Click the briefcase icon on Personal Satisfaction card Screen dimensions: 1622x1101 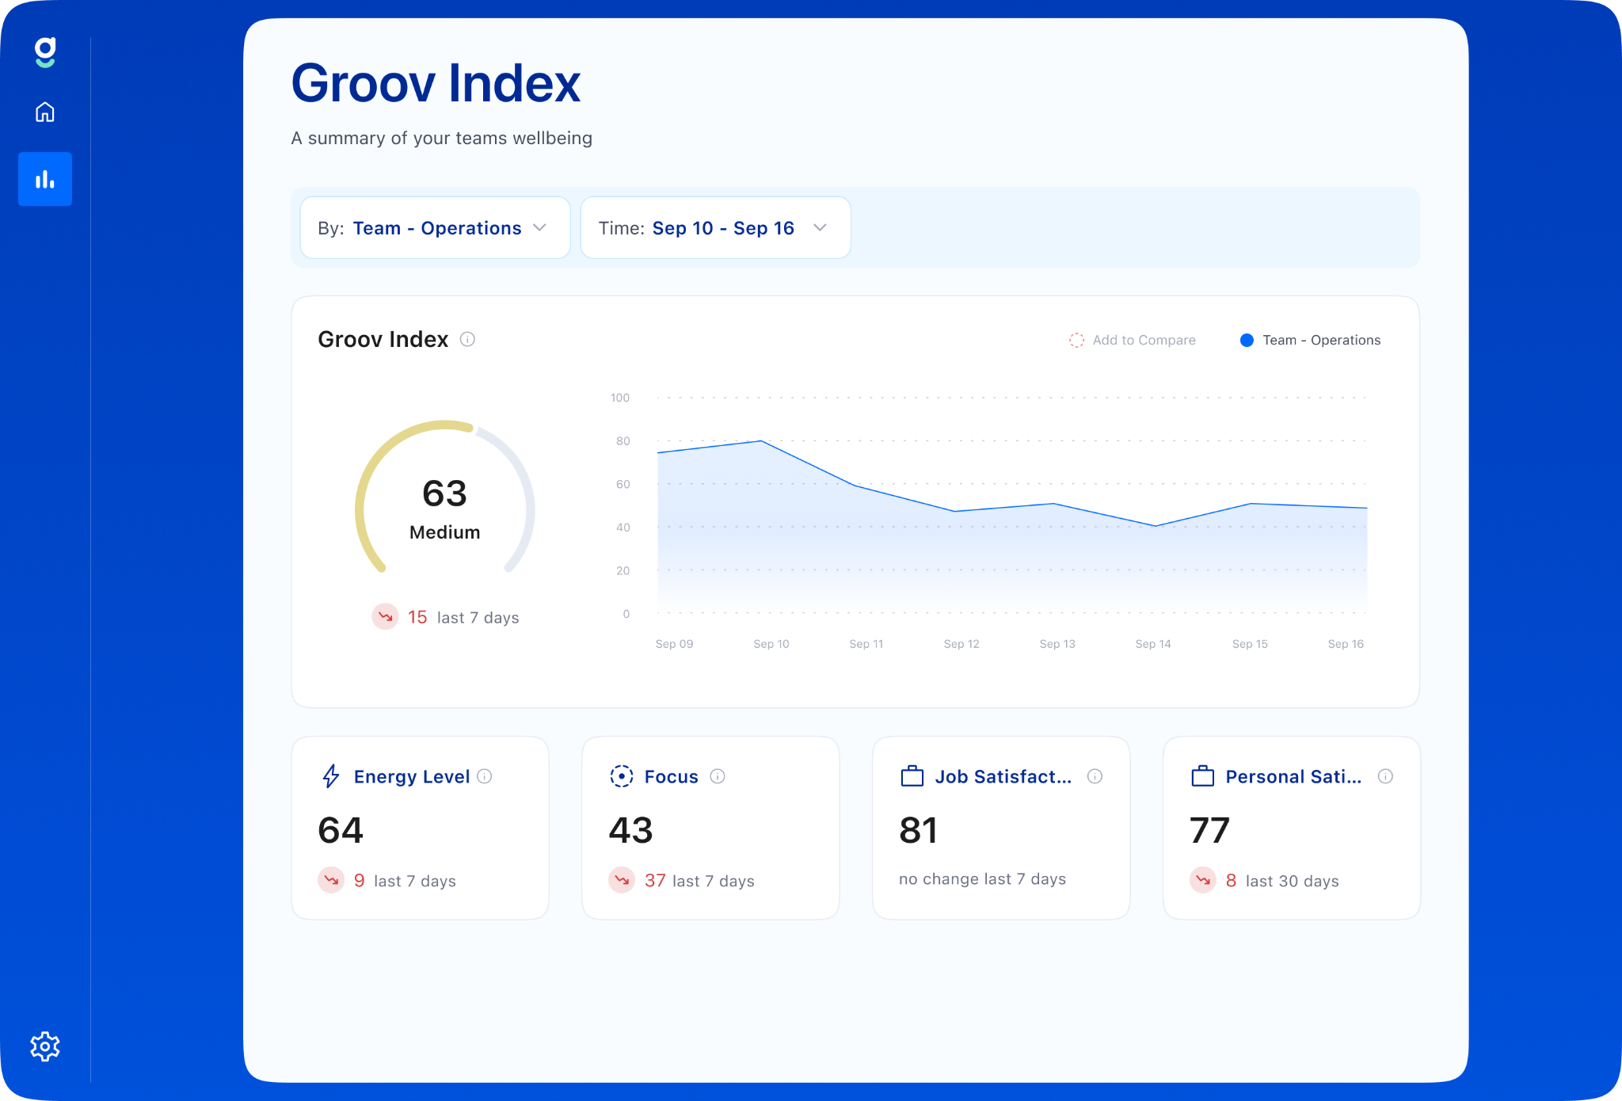click(1203, 776)
